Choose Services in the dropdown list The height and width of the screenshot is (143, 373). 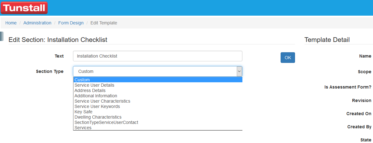[x=83, y=128]
